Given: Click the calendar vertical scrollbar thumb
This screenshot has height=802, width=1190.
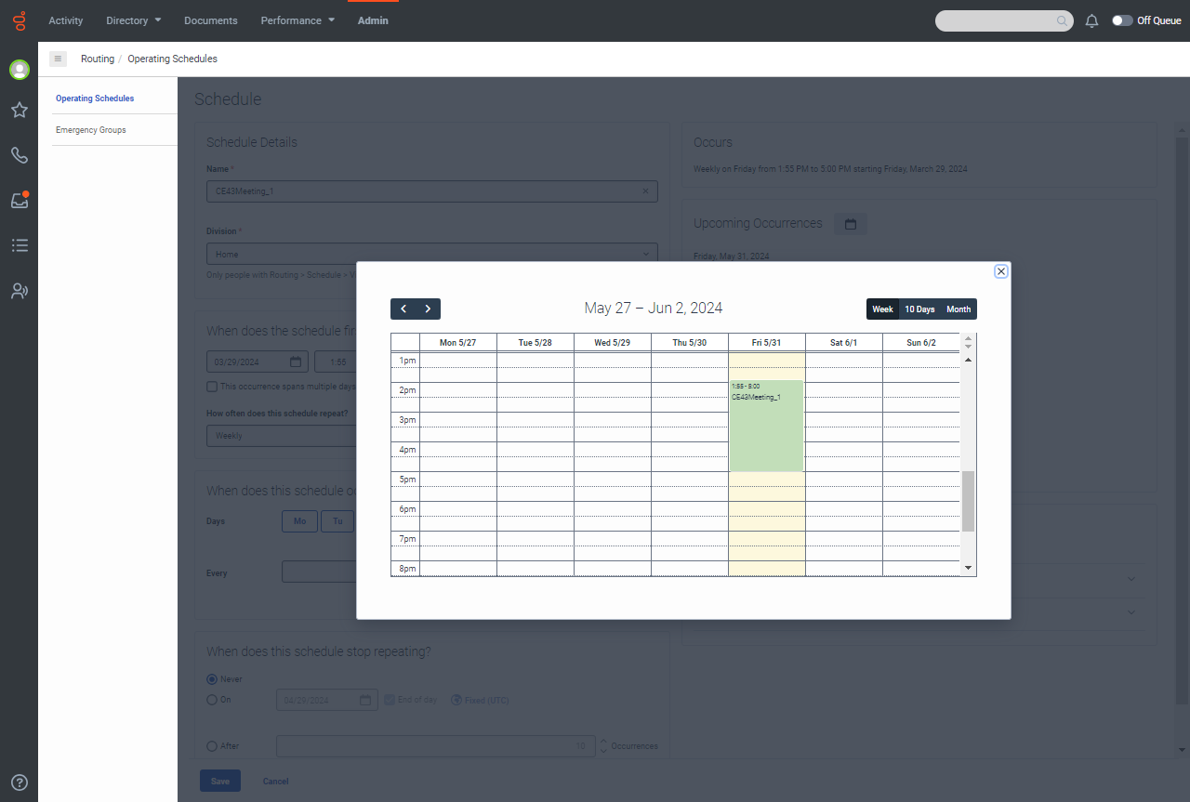Looking at the screenshot, I should click(x=968, y=501).
